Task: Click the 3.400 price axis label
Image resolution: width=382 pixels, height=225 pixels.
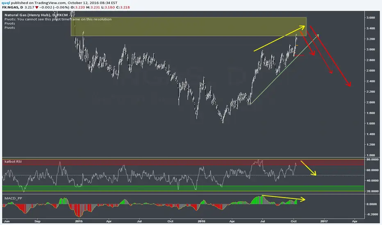Action: point(371,28)
